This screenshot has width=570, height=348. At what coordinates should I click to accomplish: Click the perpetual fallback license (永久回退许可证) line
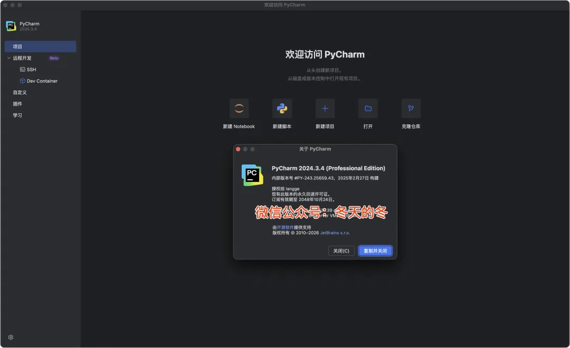click(x=301, y=195)
